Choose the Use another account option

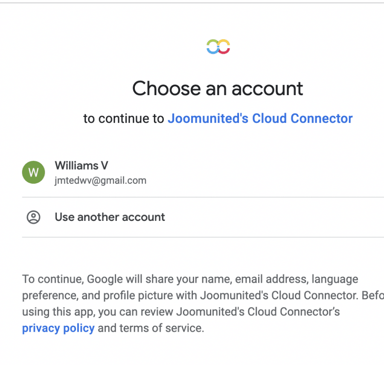pos(110,217)
